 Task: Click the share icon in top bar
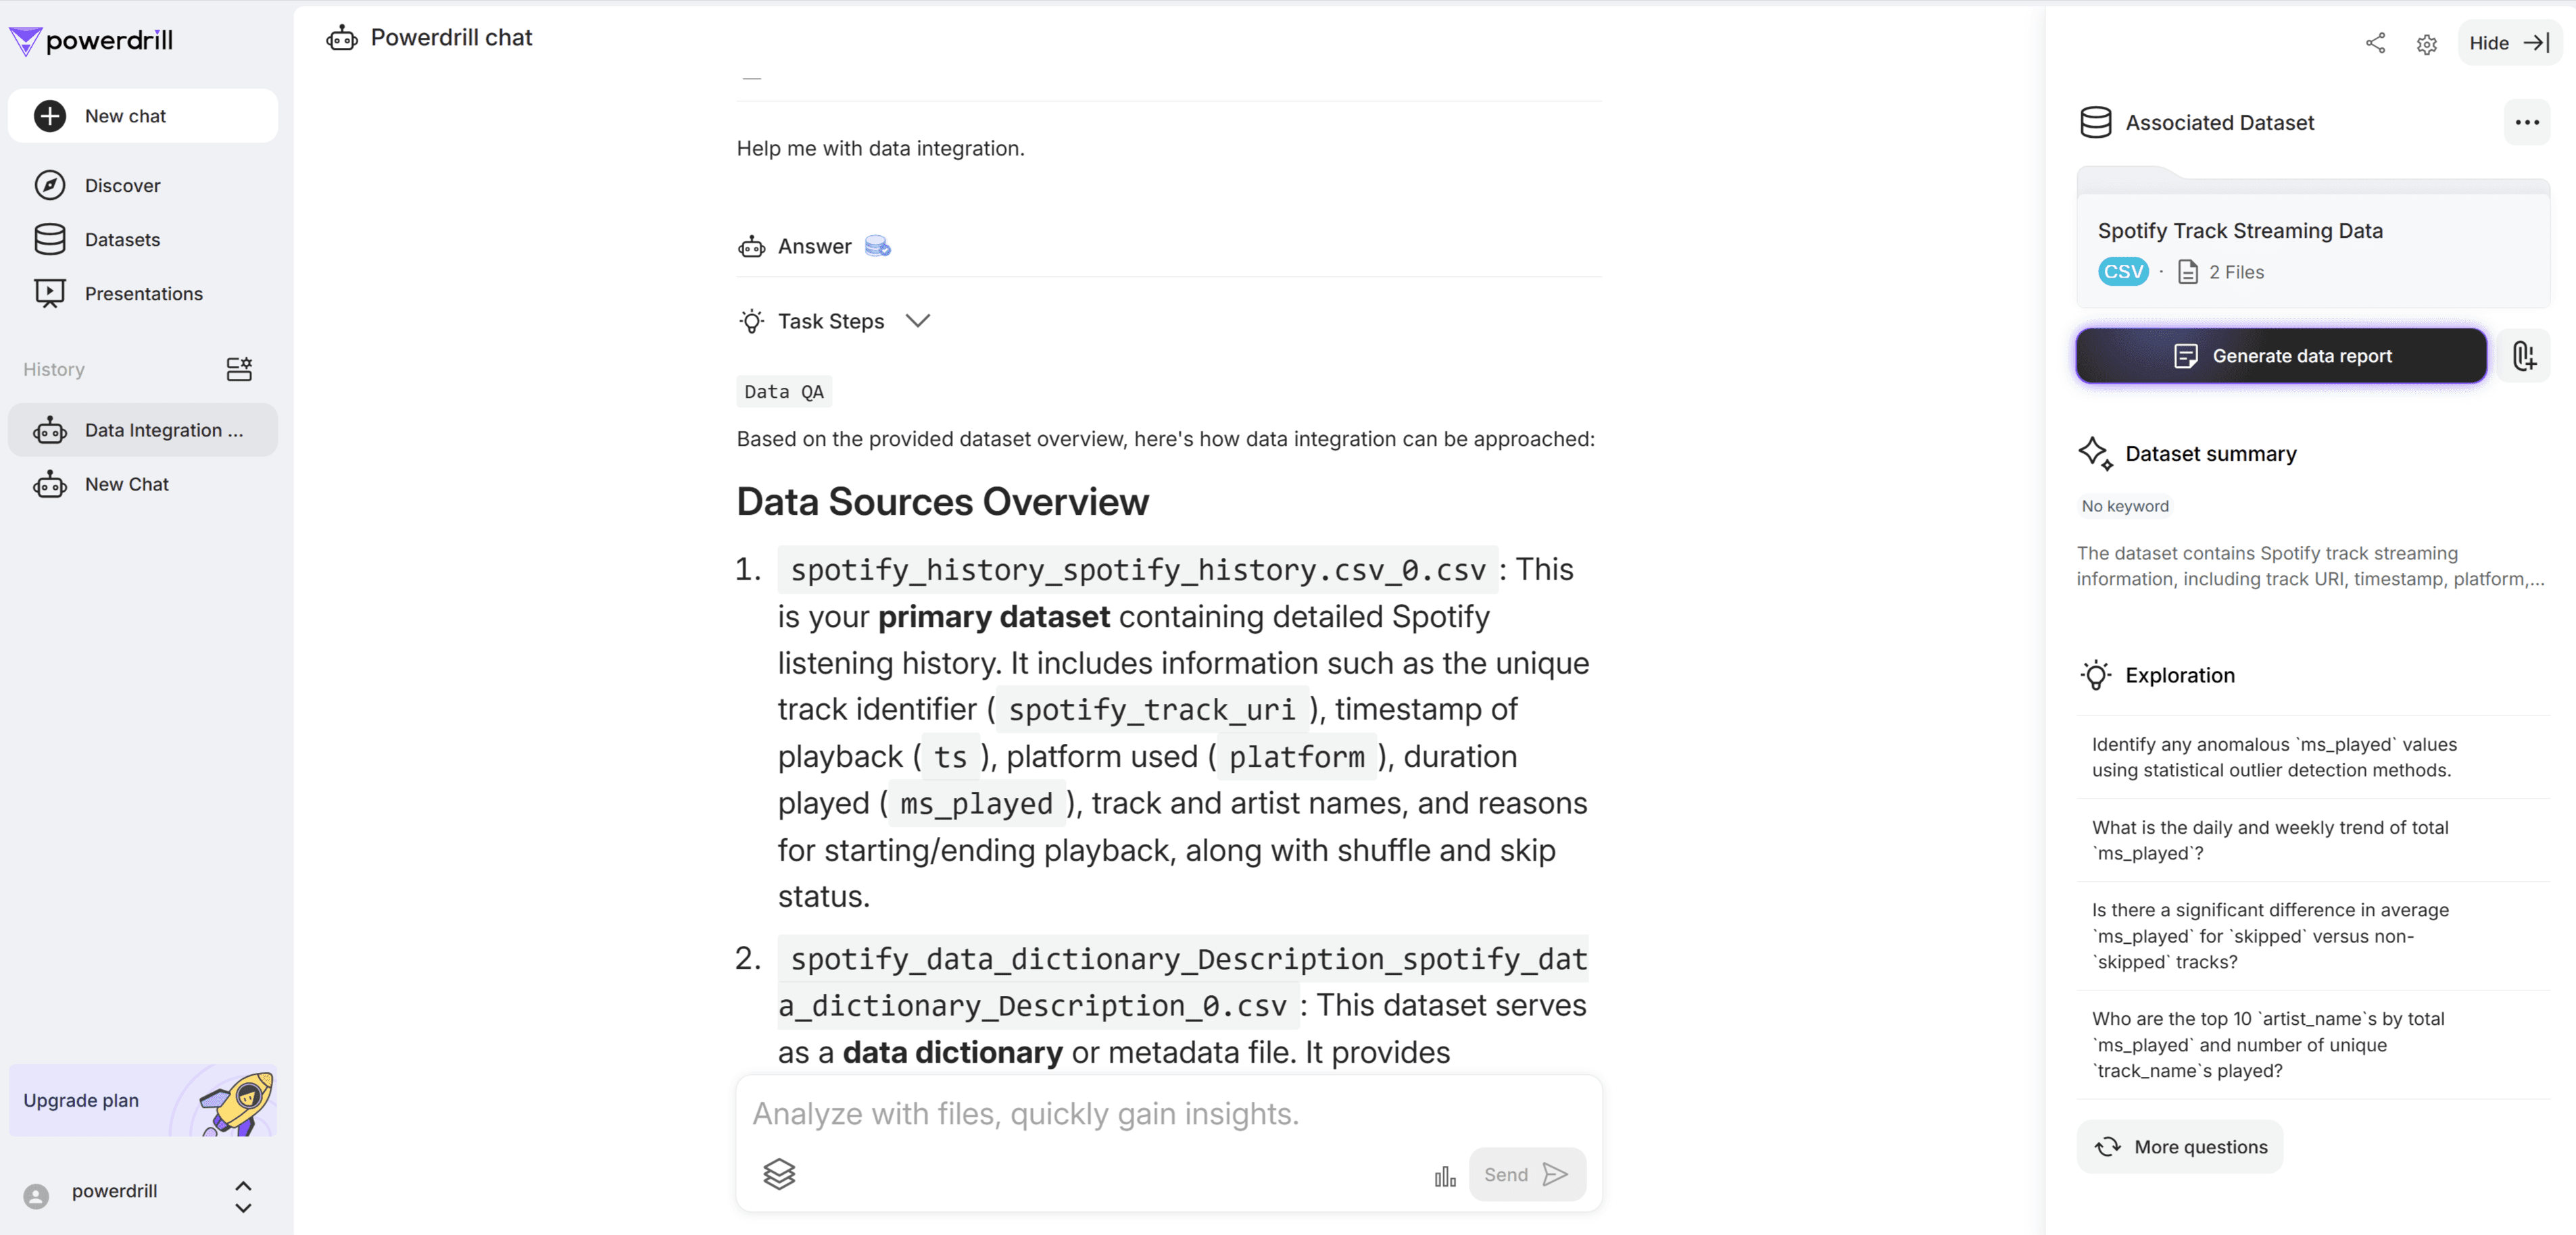tap(2375, 43)
